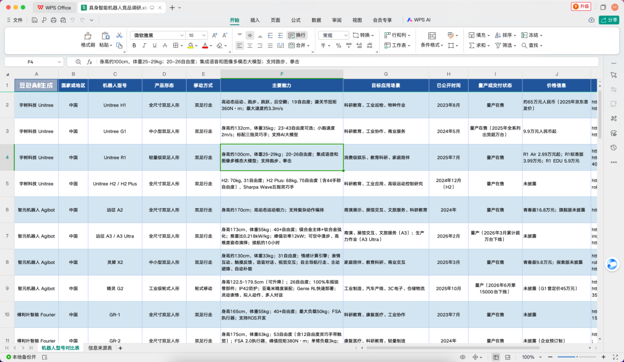Click the percent style icon
Screen dimensions: 624x362
(338, 46)
